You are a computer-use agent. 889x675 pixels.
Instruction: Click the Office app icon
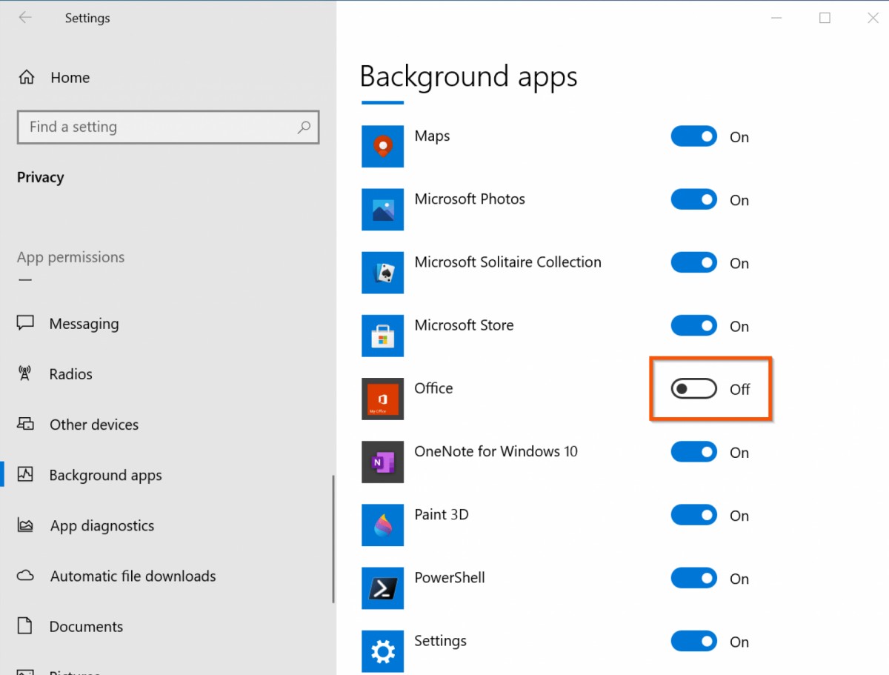(382, 399)
